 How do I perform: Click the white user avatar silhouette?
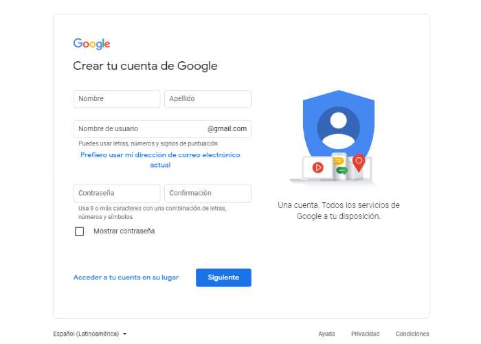[338, 130]
